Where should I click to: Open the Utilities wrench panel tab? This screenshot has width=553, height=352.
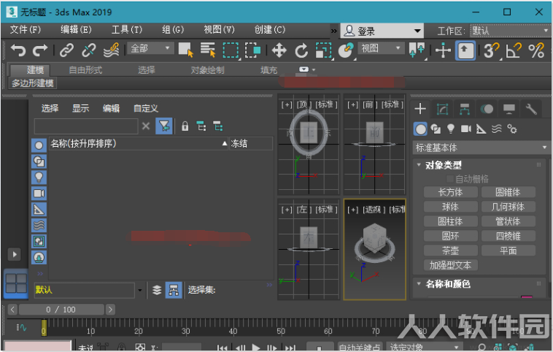point(531,109)
